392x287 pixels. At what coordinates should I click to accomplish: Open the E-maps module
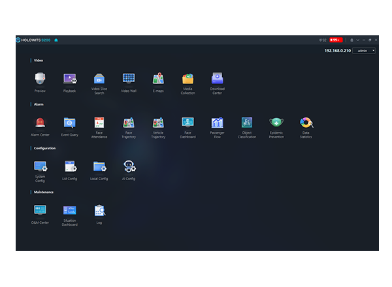[x=158, y=79]
